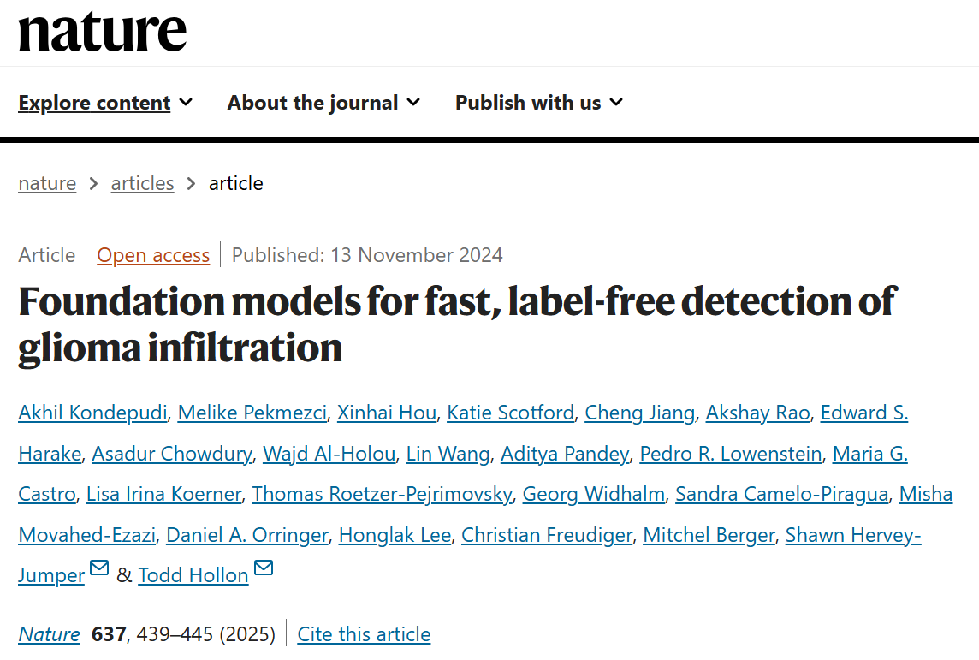The width and height of the screenshot is (979, 660).
Task: Click envelope icon beside Shawn Hervey-Jumper
Action: 99,568
